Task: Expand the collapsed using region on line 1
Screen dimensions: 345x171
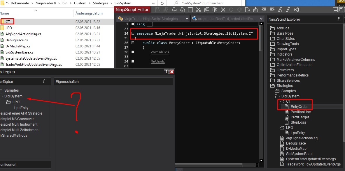Action: (133, 24)
